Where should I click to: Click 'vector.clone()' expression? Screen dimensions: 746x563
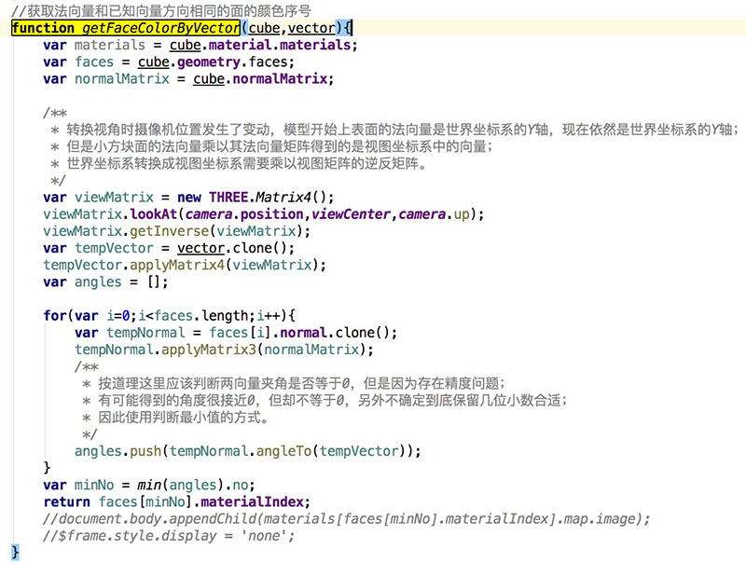coord(232,248)
